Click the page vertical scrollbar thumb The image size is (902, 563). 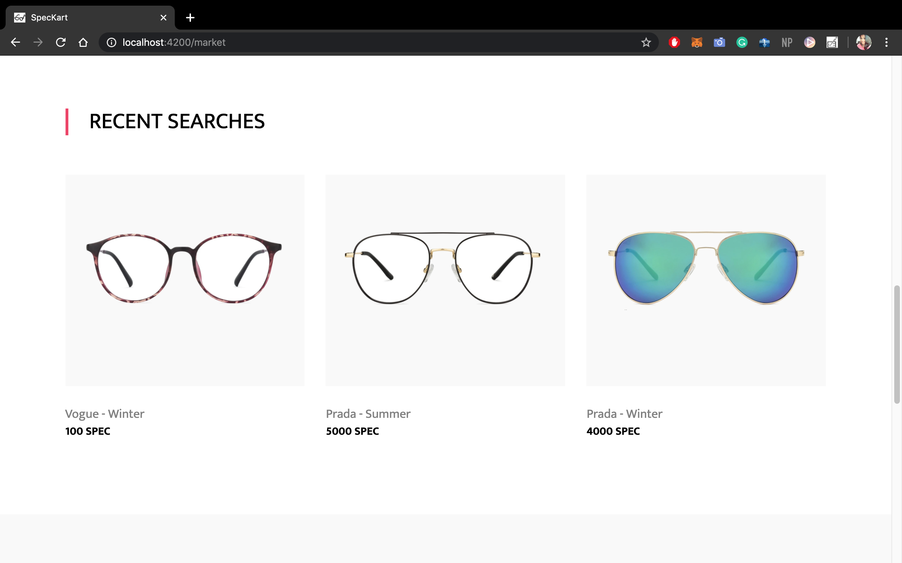tap(897, 345)
